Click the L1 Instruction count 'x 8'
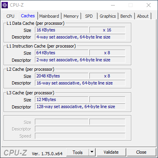Image resolution: width=158 pixels, height=158 pixels. 107,53
